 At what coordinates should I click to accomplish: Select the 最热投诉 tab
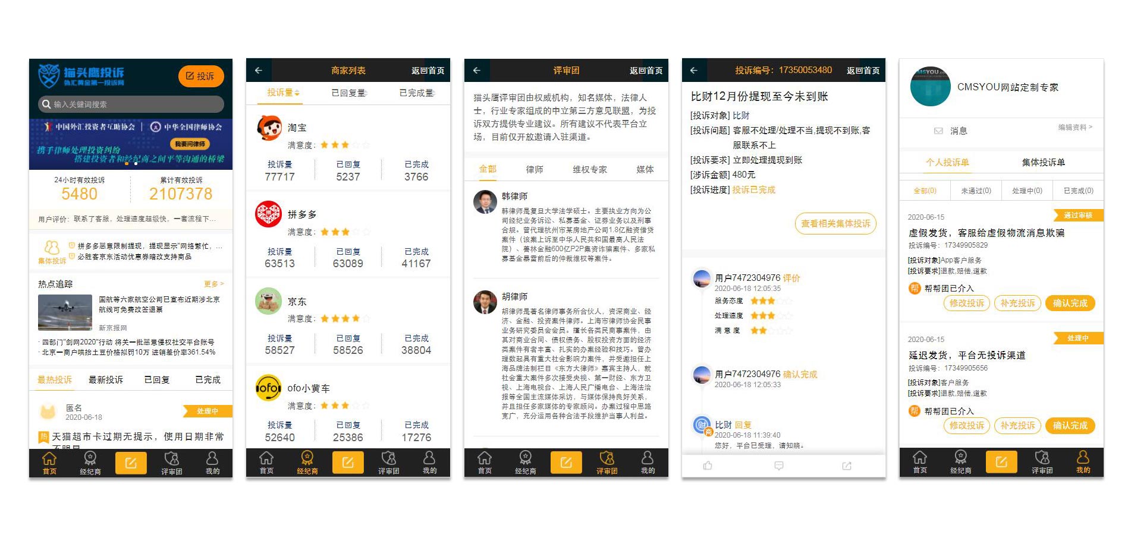(55, 379)
